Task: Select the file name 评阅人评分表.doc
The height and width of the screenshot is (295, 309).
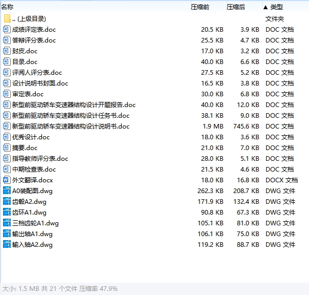Action: (37, 73)
